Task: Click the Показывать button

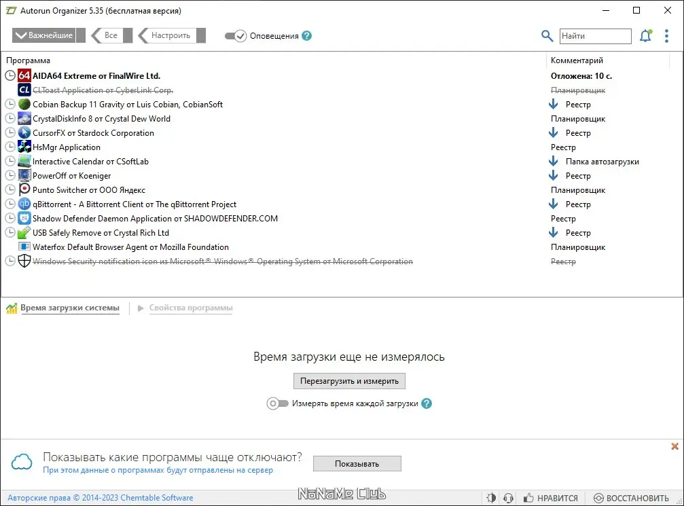Action: click(x=357, y=464)
